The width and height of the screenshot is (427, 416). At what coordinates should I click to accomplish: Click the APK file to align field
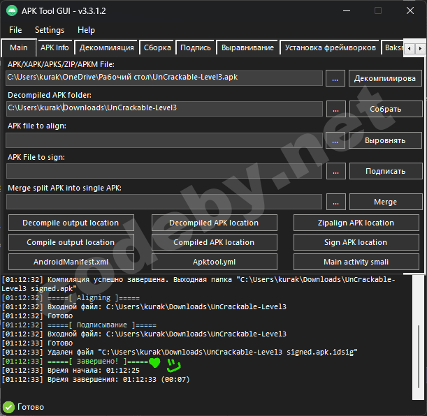(x=164, y=140)
